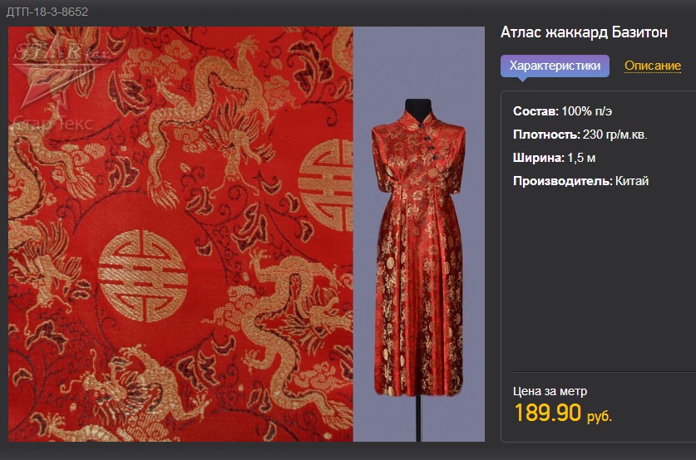The height and width of the screenshot is (460, 696).
Task: Click the Цена за метр label
Action: coord(550,391)
